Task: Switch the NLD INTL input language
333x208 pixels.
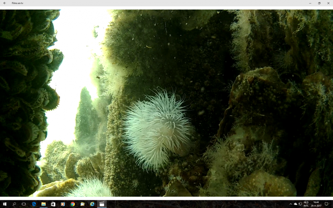Action: click(306, 204)
